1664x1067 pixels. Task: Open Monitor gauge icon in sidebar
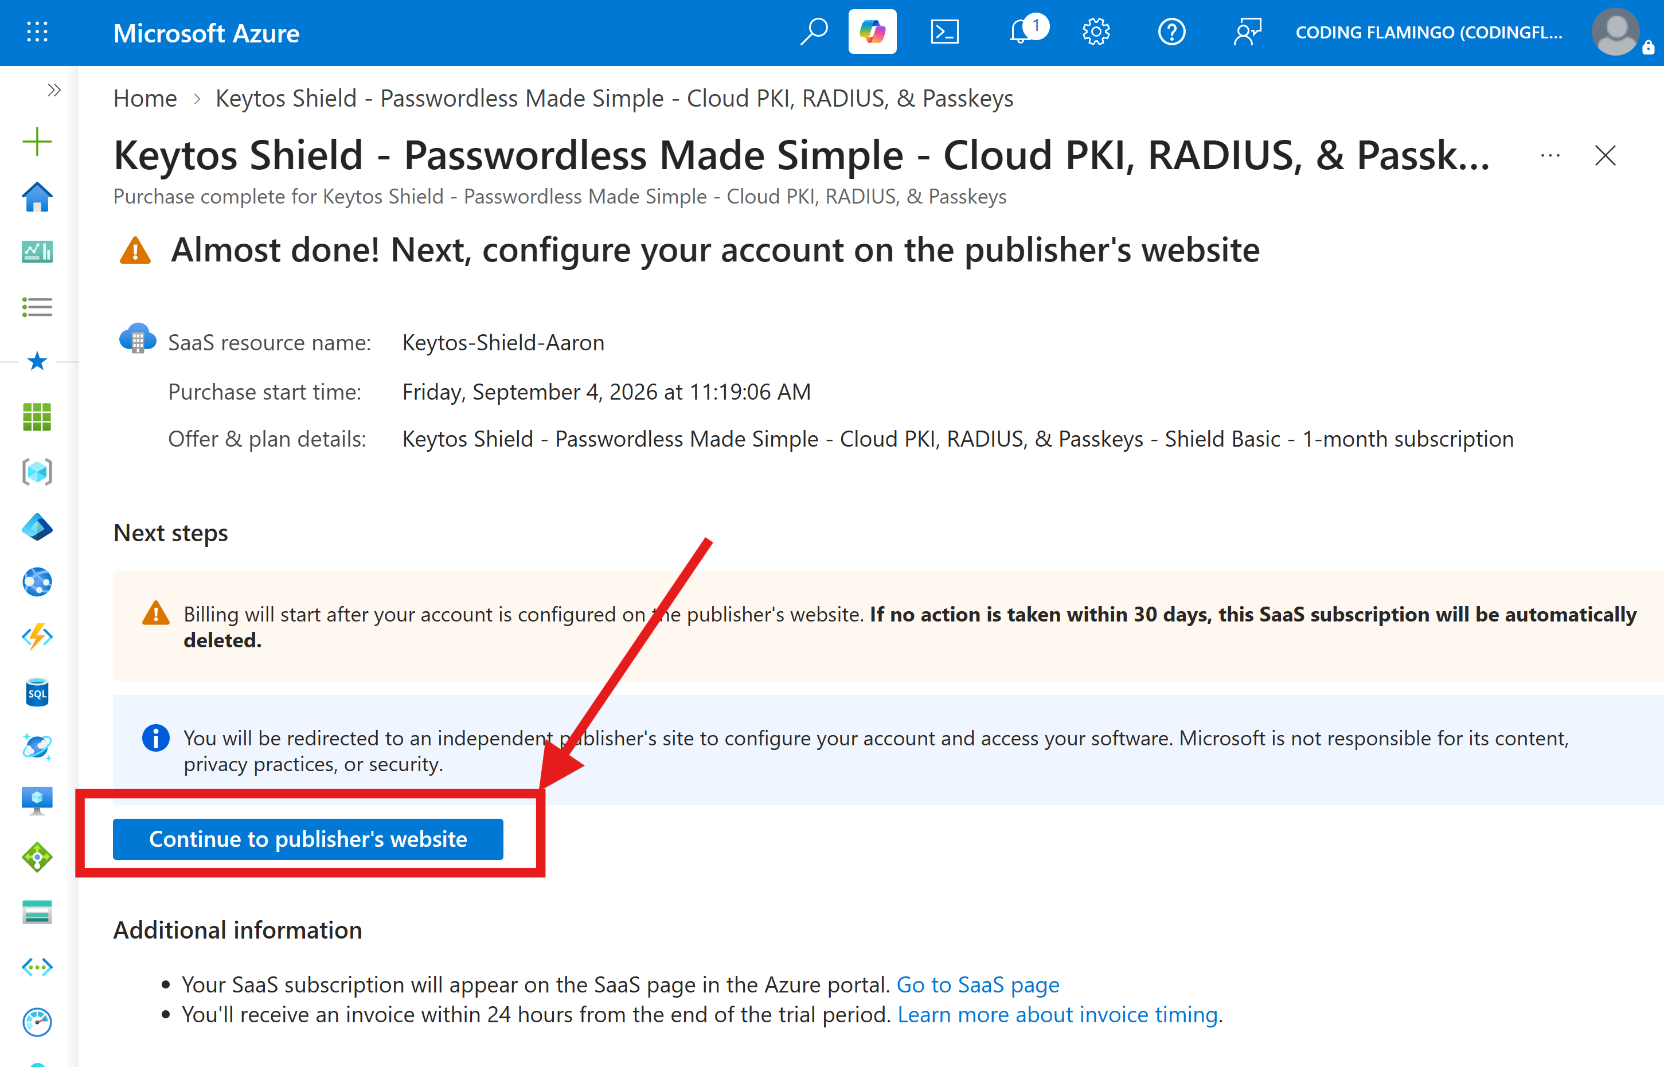pyautogui.click(x=37, y=1023)
